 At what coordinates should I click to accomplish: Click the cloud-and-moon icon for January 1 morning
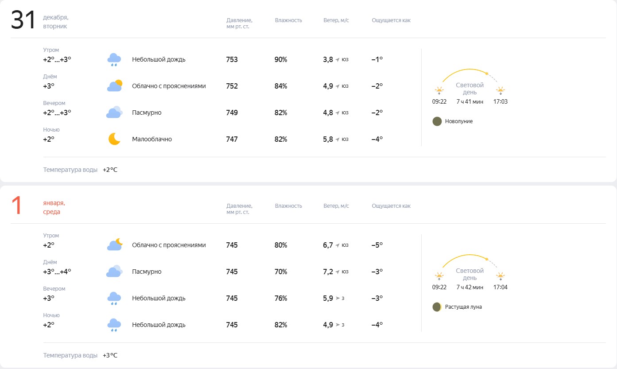click(114, 245)
